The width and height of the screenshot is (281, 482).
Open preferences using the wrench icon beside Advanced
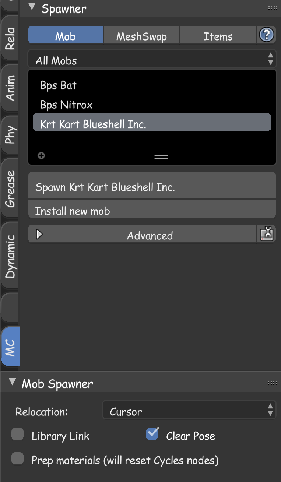267,233
